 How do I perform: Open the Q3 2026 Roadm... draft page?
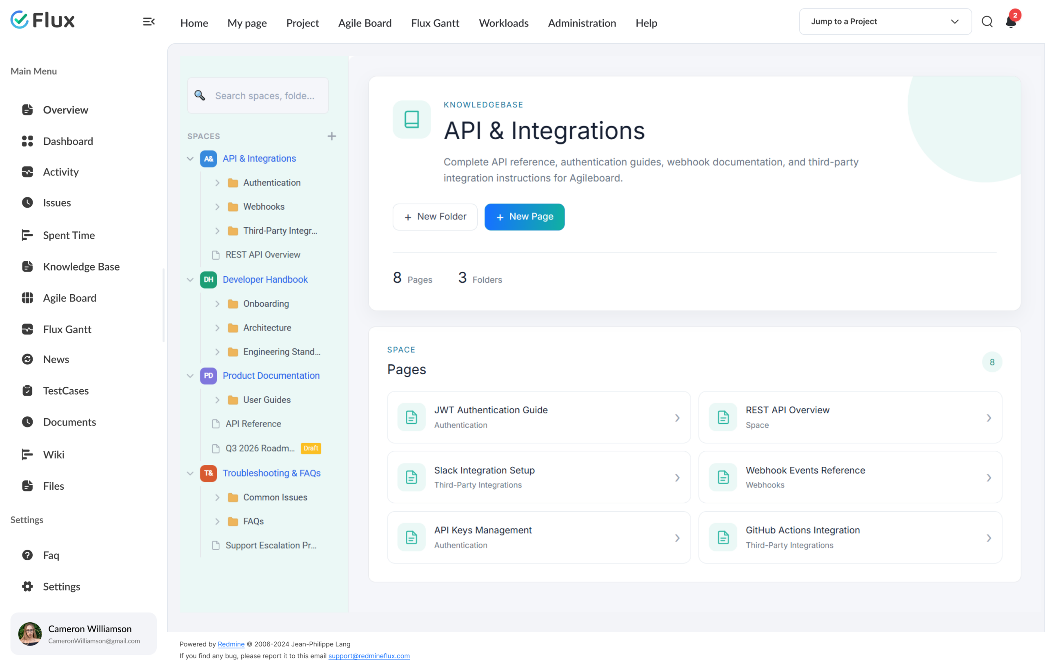click(x=266, y=448)
